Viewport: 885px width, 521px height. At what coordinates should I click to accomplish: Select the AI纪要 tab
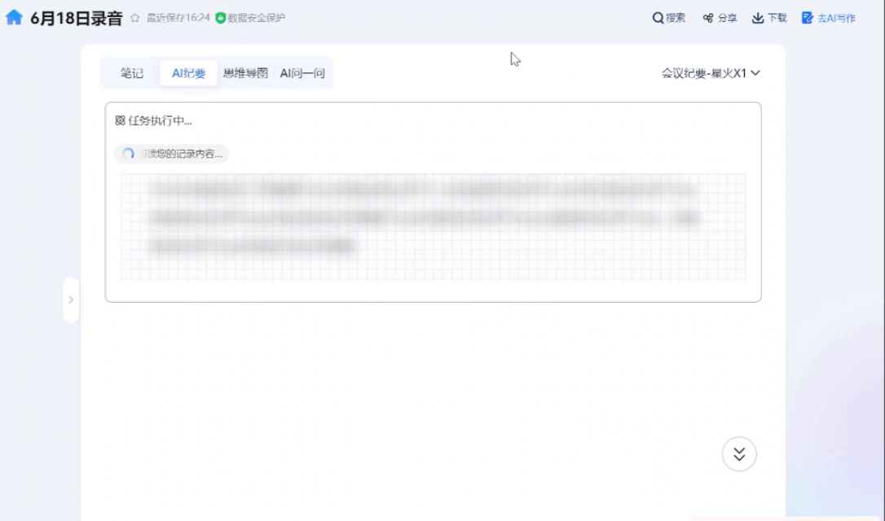(x=188, y=73)
